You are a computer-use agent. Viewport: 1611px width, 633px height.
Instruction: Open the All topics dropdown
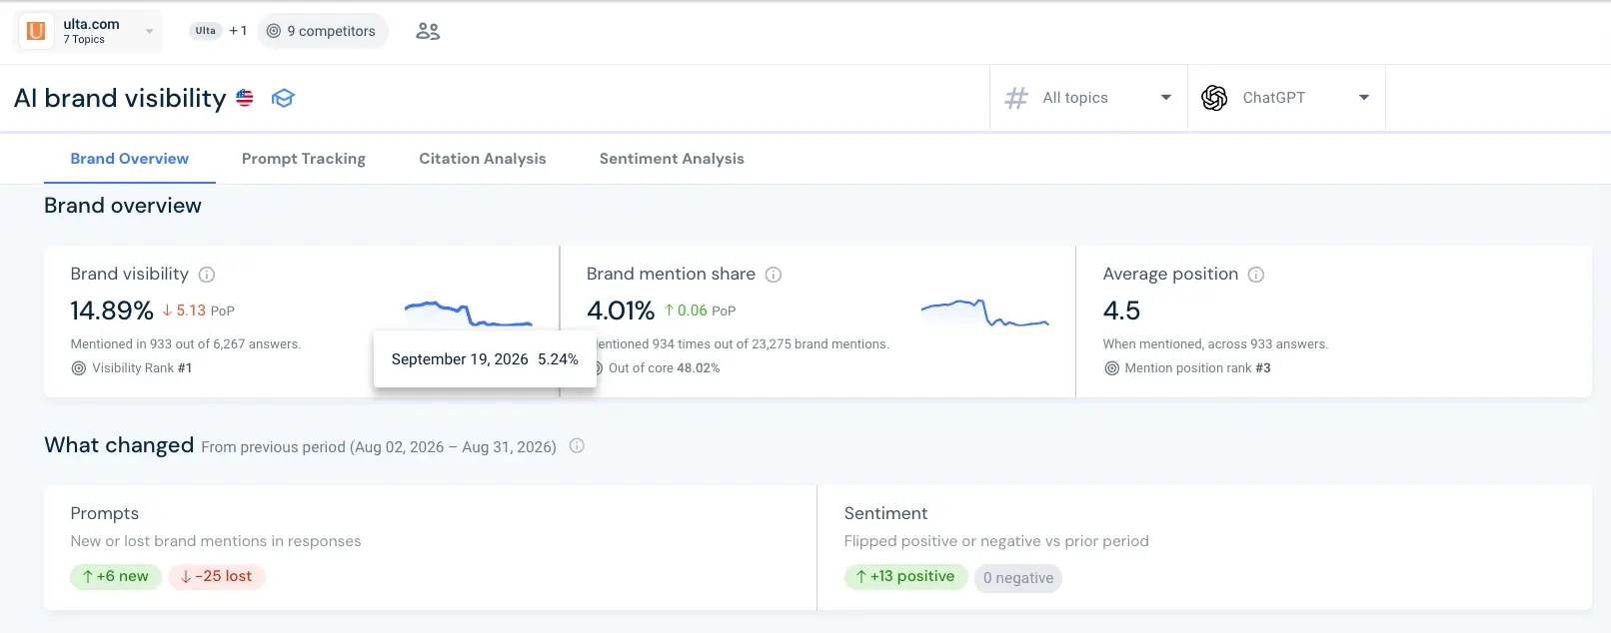pos(1088,98)
